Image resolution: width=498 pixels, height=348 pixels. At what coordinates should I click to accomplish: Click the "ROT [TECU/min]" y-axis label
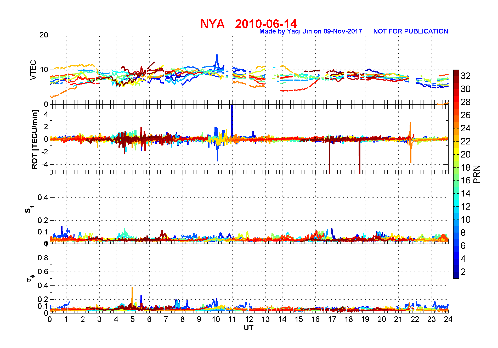[35, 139]
